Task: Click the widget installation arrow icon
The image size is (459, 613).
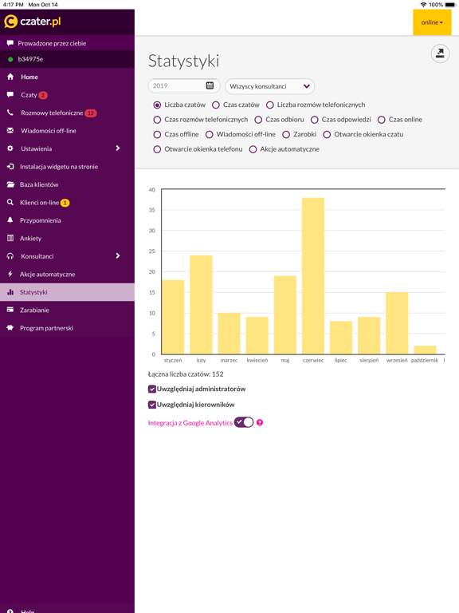Action: (10, 167)
